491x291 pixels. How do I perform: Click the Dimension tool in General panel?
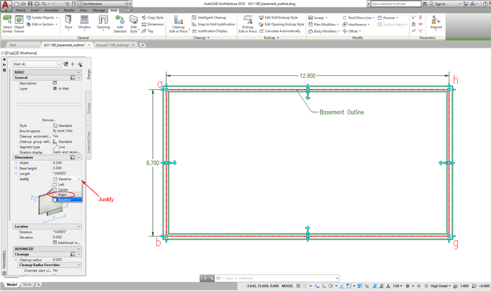(x=152, y=24)
